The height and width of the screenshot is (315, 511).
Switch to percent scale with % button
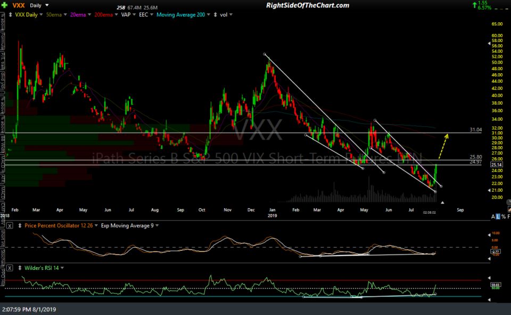504,216
